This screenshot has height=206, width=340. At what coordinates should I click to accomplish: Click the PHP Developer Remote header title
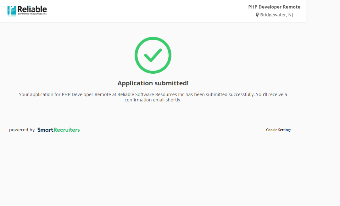click(274, 7)
